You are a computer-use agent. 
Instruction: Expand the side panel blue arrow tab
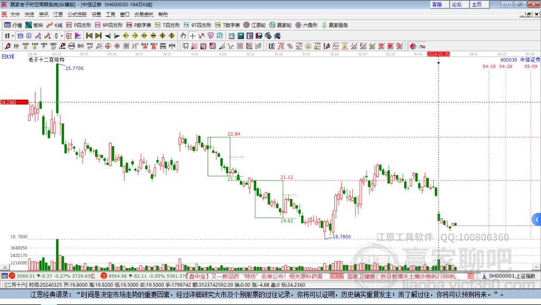(x=537, y=220)
